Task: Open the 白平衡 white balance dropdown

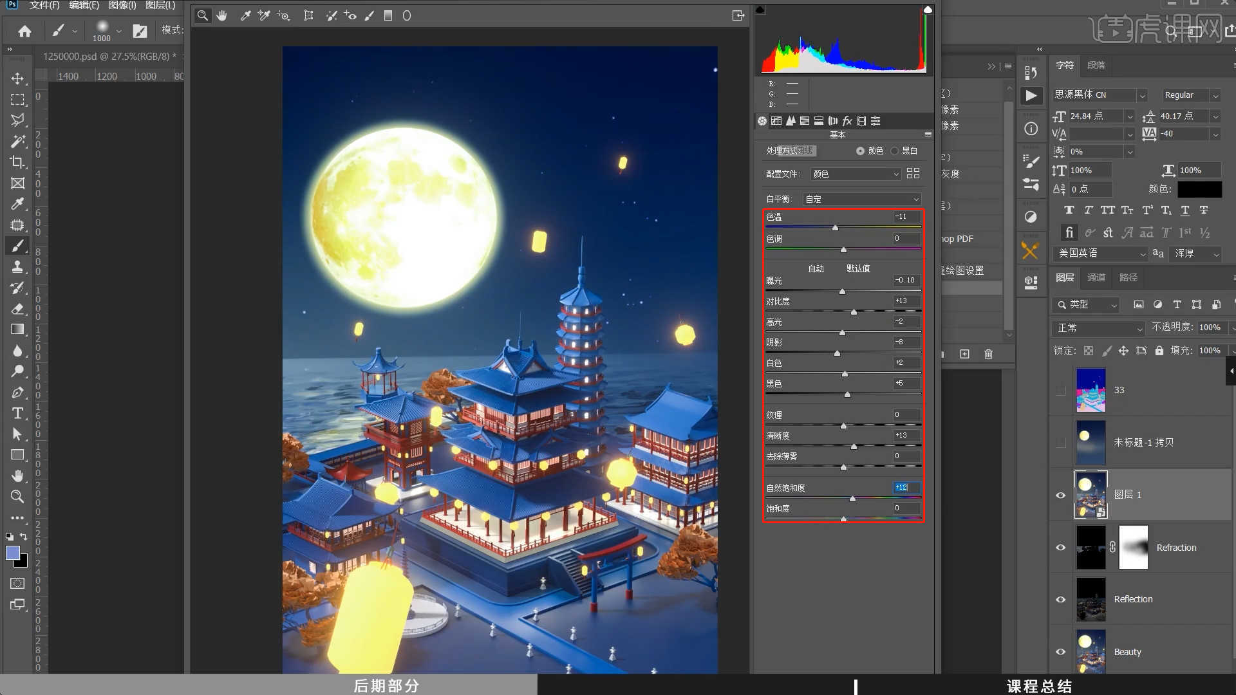Action: (861, 199)
